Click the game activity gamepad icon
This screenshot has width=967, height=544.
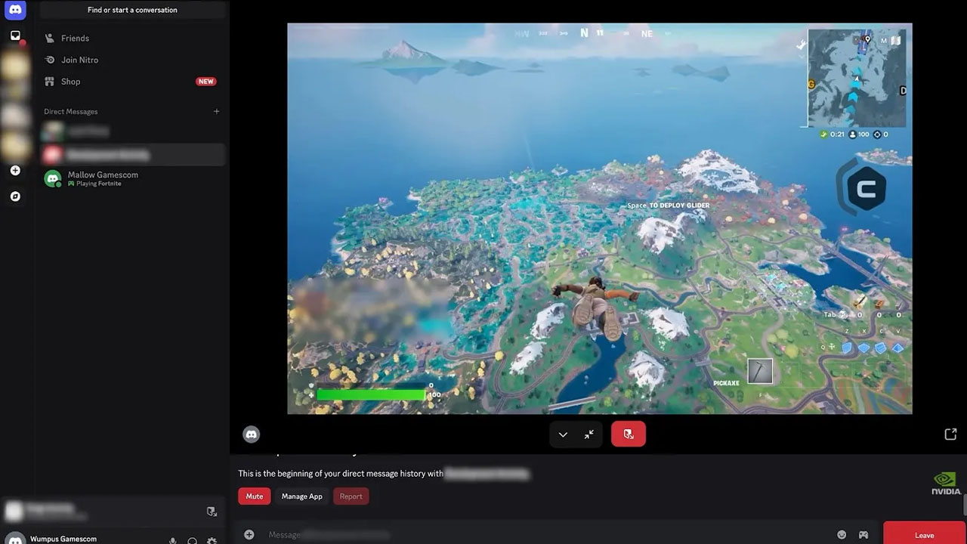(x=864, y=534)
